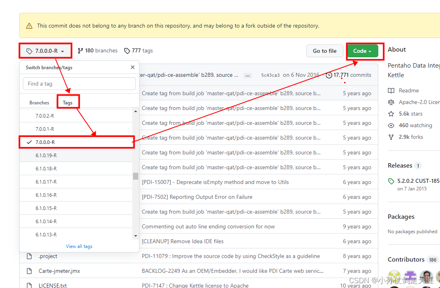
Task: Select tag 6.1.0.17-R
Action: 76,182
